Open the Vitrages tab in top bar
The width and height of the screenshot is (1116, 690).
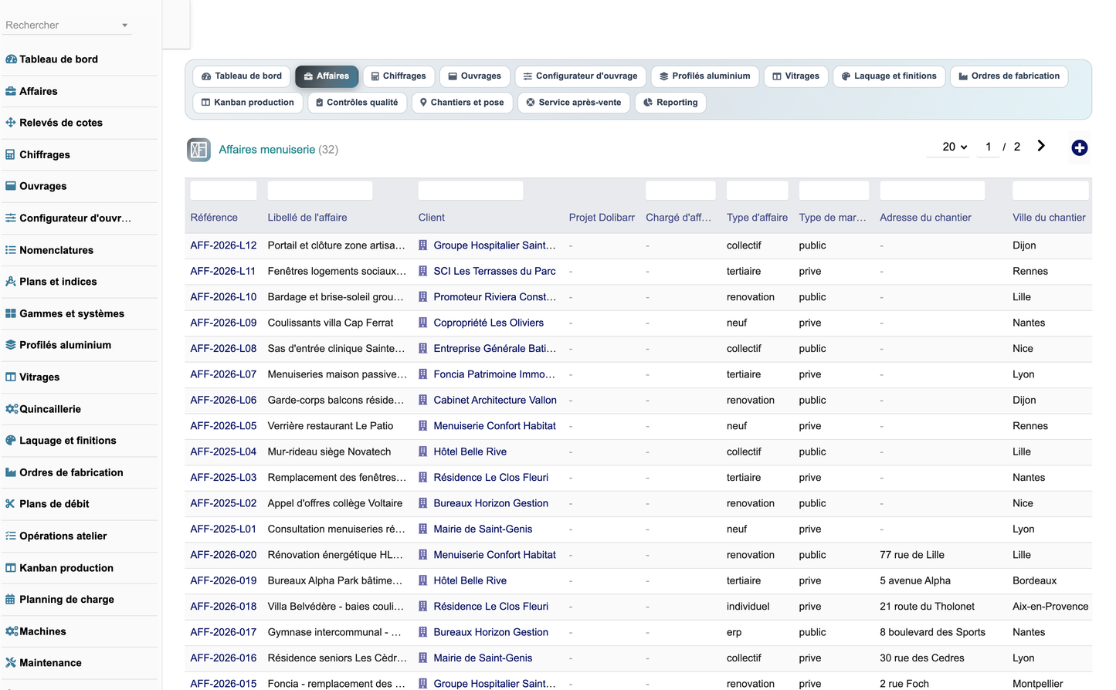[796, 76]
